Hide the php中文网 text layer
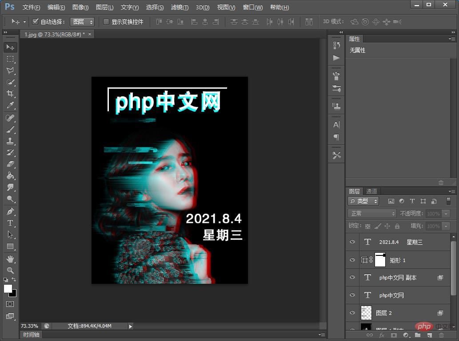Viewport: 459px width, 341px height. click(352, 295)
